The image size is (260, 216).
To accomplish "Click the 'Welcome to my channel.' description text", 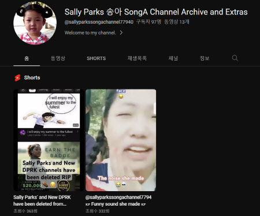I will point(90,33).
